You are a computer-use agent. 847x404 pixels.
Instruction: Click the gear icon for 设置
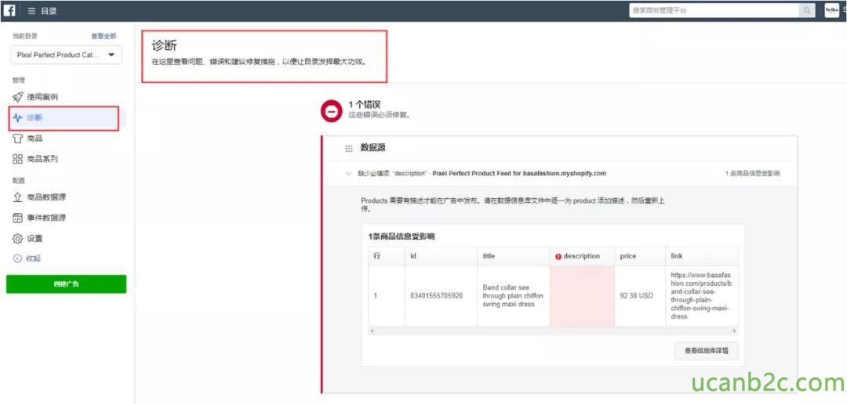click(17, 239)
